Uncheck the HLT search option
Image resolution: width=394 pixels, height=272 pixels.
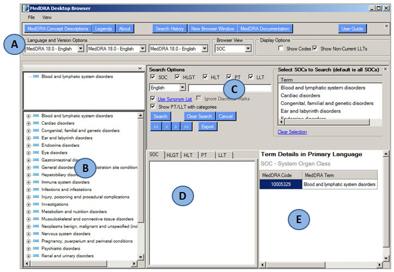pyautogui.click(x=205, y=77)
